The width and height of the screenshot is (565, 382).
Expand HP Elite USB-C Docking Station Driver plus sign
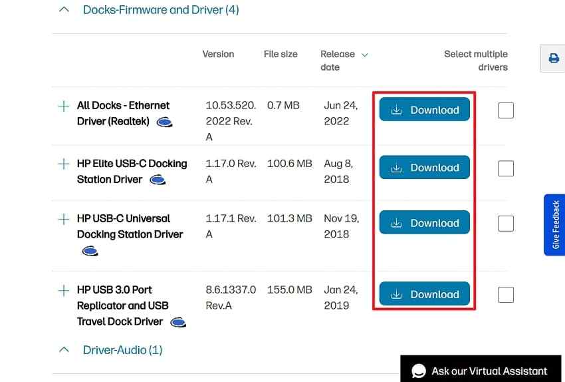[64, 164]
